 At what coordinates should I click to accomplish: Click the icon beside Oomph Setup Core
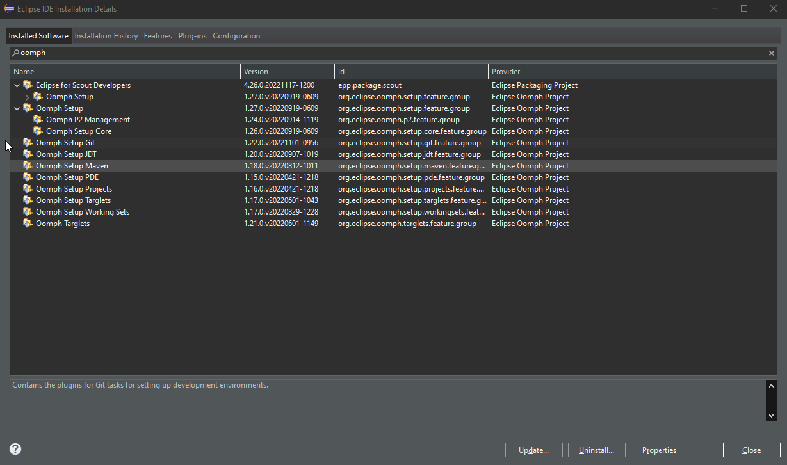pyautogui.click(x=38, y=131)
